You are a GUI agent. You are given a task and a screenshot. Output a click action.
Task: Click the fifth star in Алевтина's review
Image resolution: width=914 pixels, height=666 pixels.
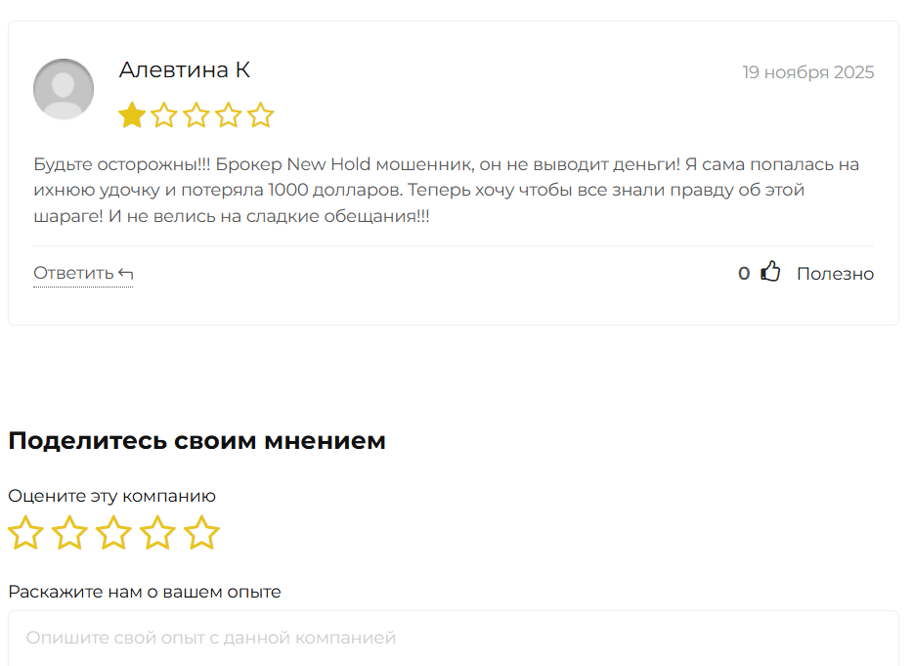(260, 116)
